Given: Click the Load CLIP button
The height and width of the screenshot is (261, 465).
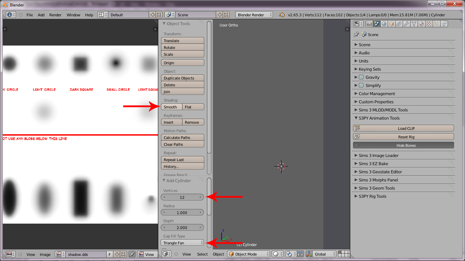Looking at the screenshot, I should coord(403,128).
